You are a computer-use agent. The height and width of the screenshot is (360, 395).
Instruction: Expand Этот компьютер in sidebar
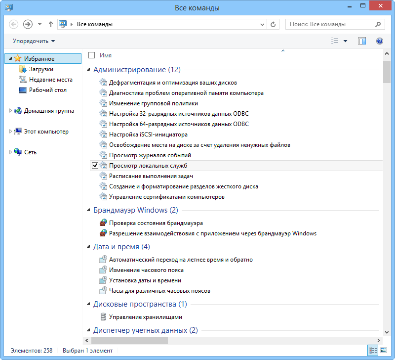11,132
